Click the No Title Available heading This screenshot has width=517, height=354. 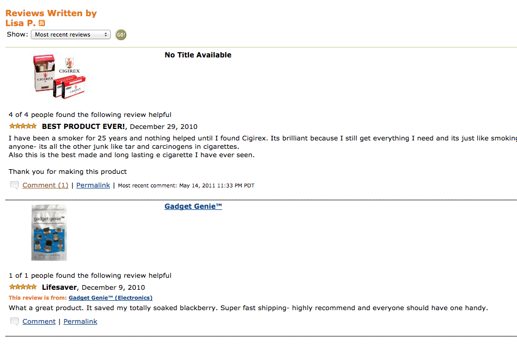pos(198,55)
